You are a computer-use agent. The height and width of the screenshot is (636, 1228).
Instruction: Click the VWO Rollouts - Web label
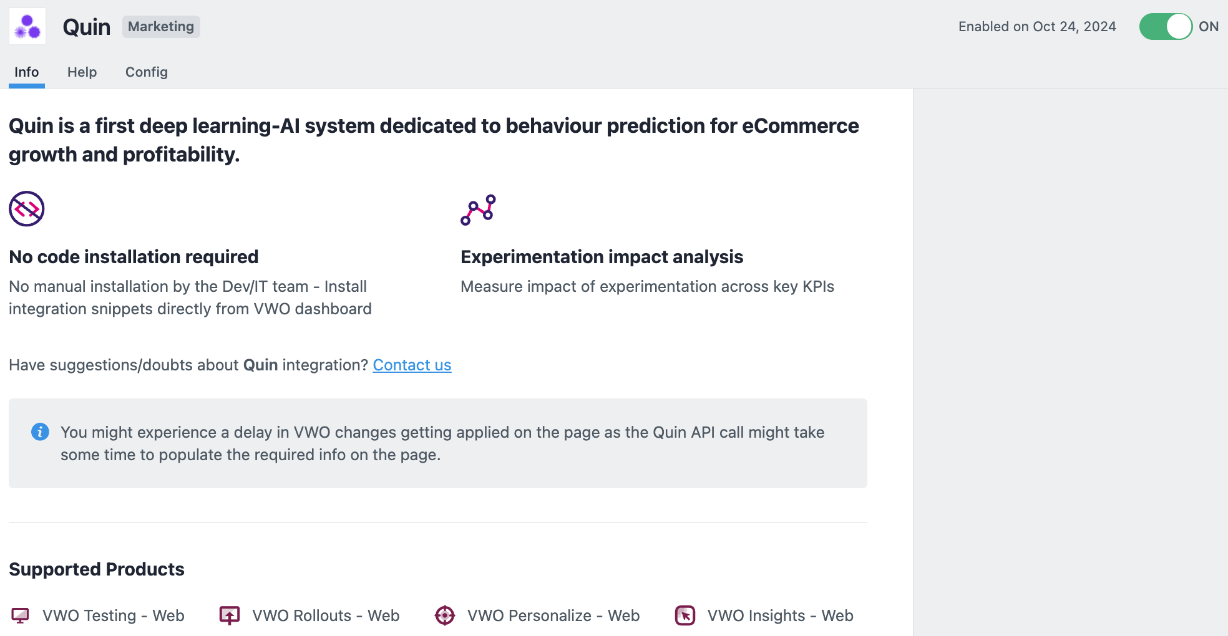point(326,616)
